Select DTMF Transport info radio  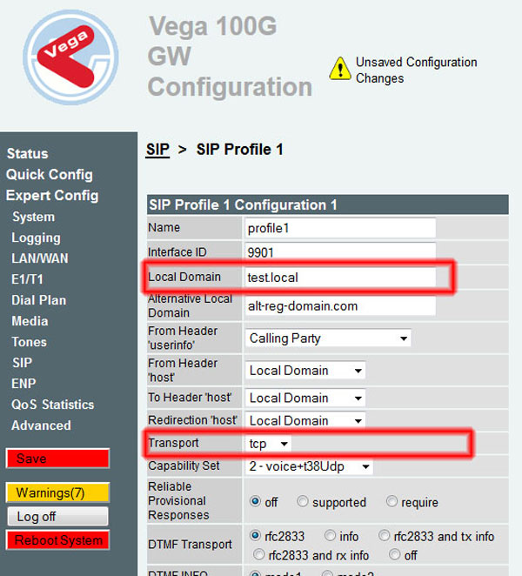tap(330, 536)
